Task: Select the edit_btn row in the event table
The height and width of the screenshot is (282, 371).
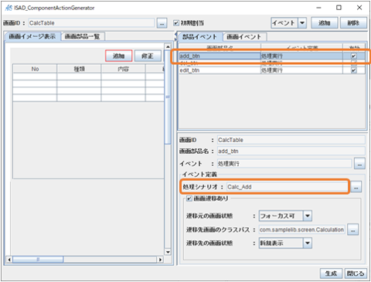Action: (272, 70)
